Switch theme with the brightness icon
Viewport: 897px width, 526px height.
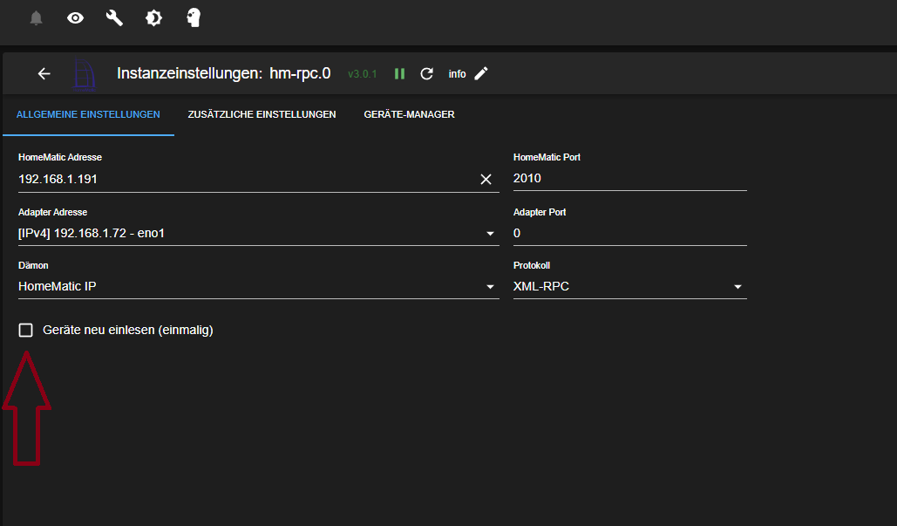[153, 17]
